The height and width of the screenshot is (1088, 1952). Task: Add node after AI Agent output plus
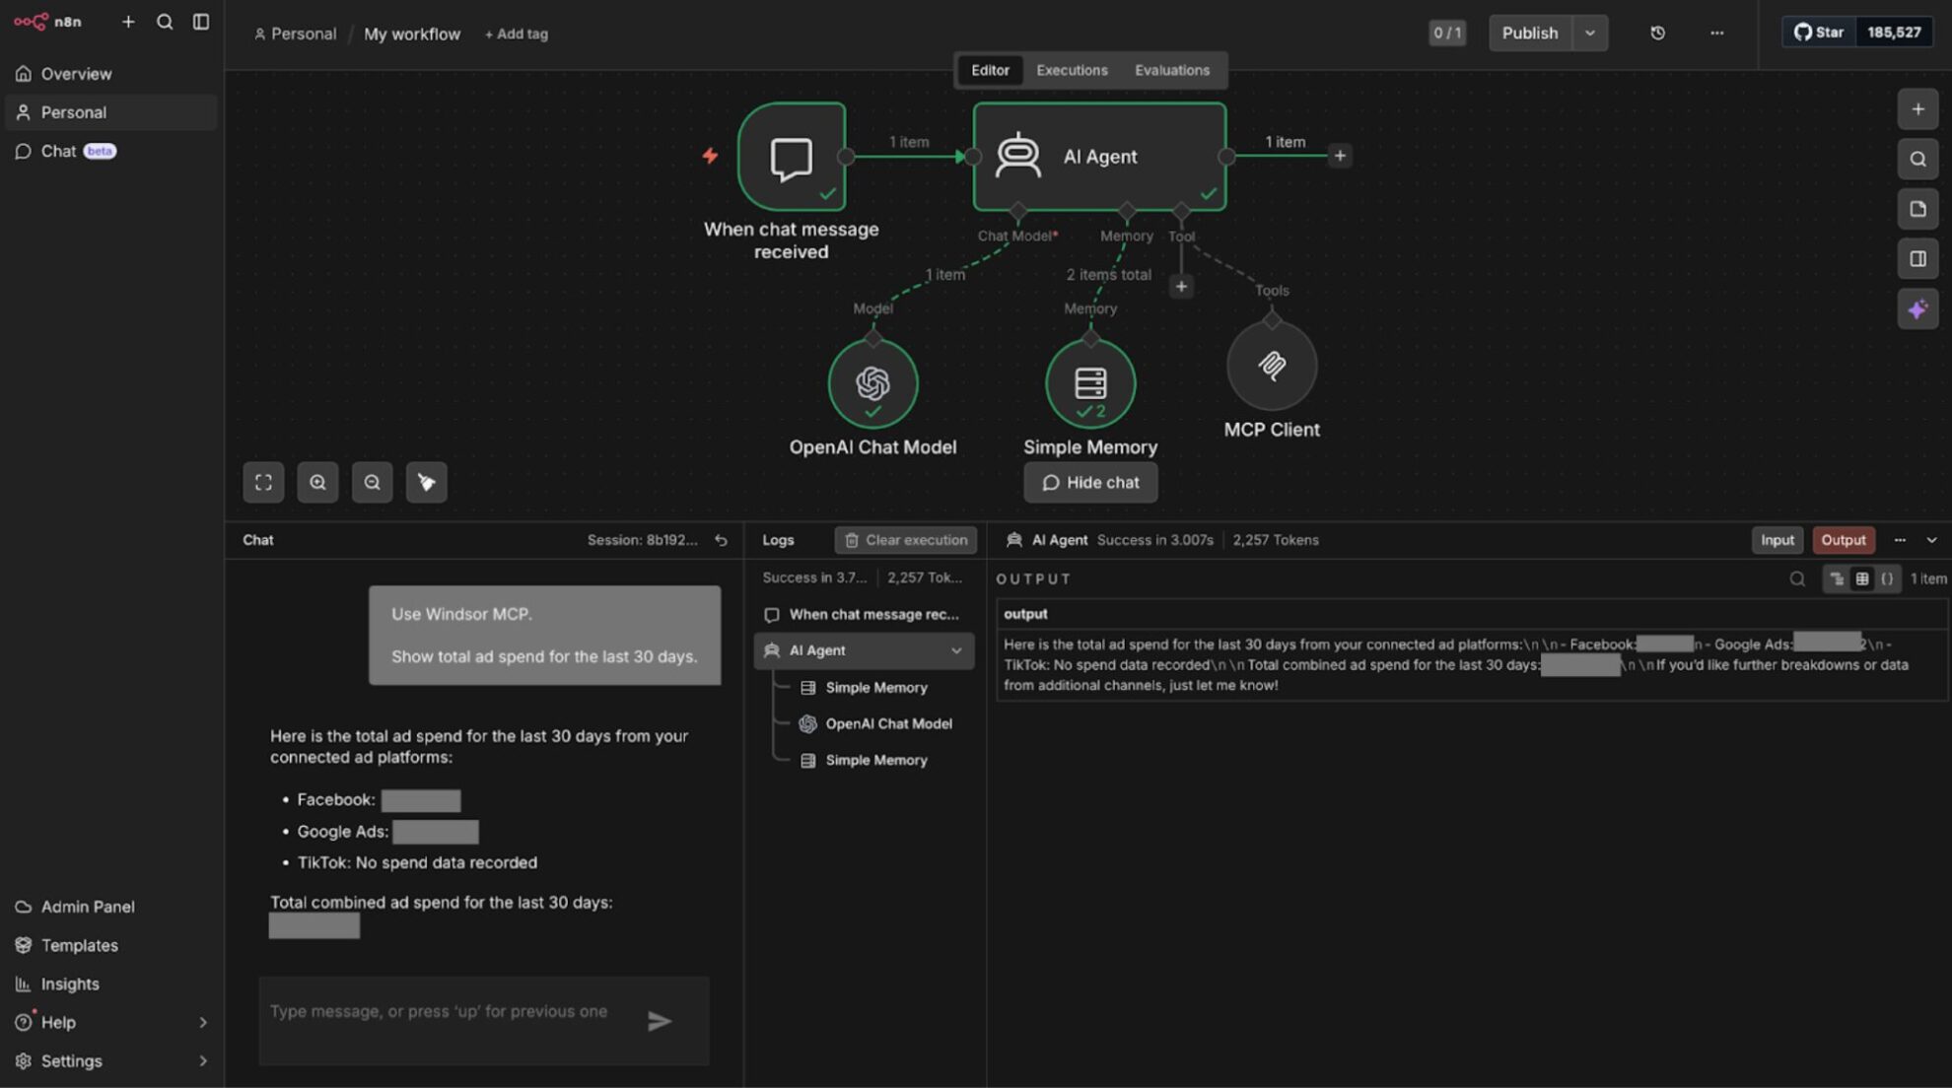coord(1339,156)
